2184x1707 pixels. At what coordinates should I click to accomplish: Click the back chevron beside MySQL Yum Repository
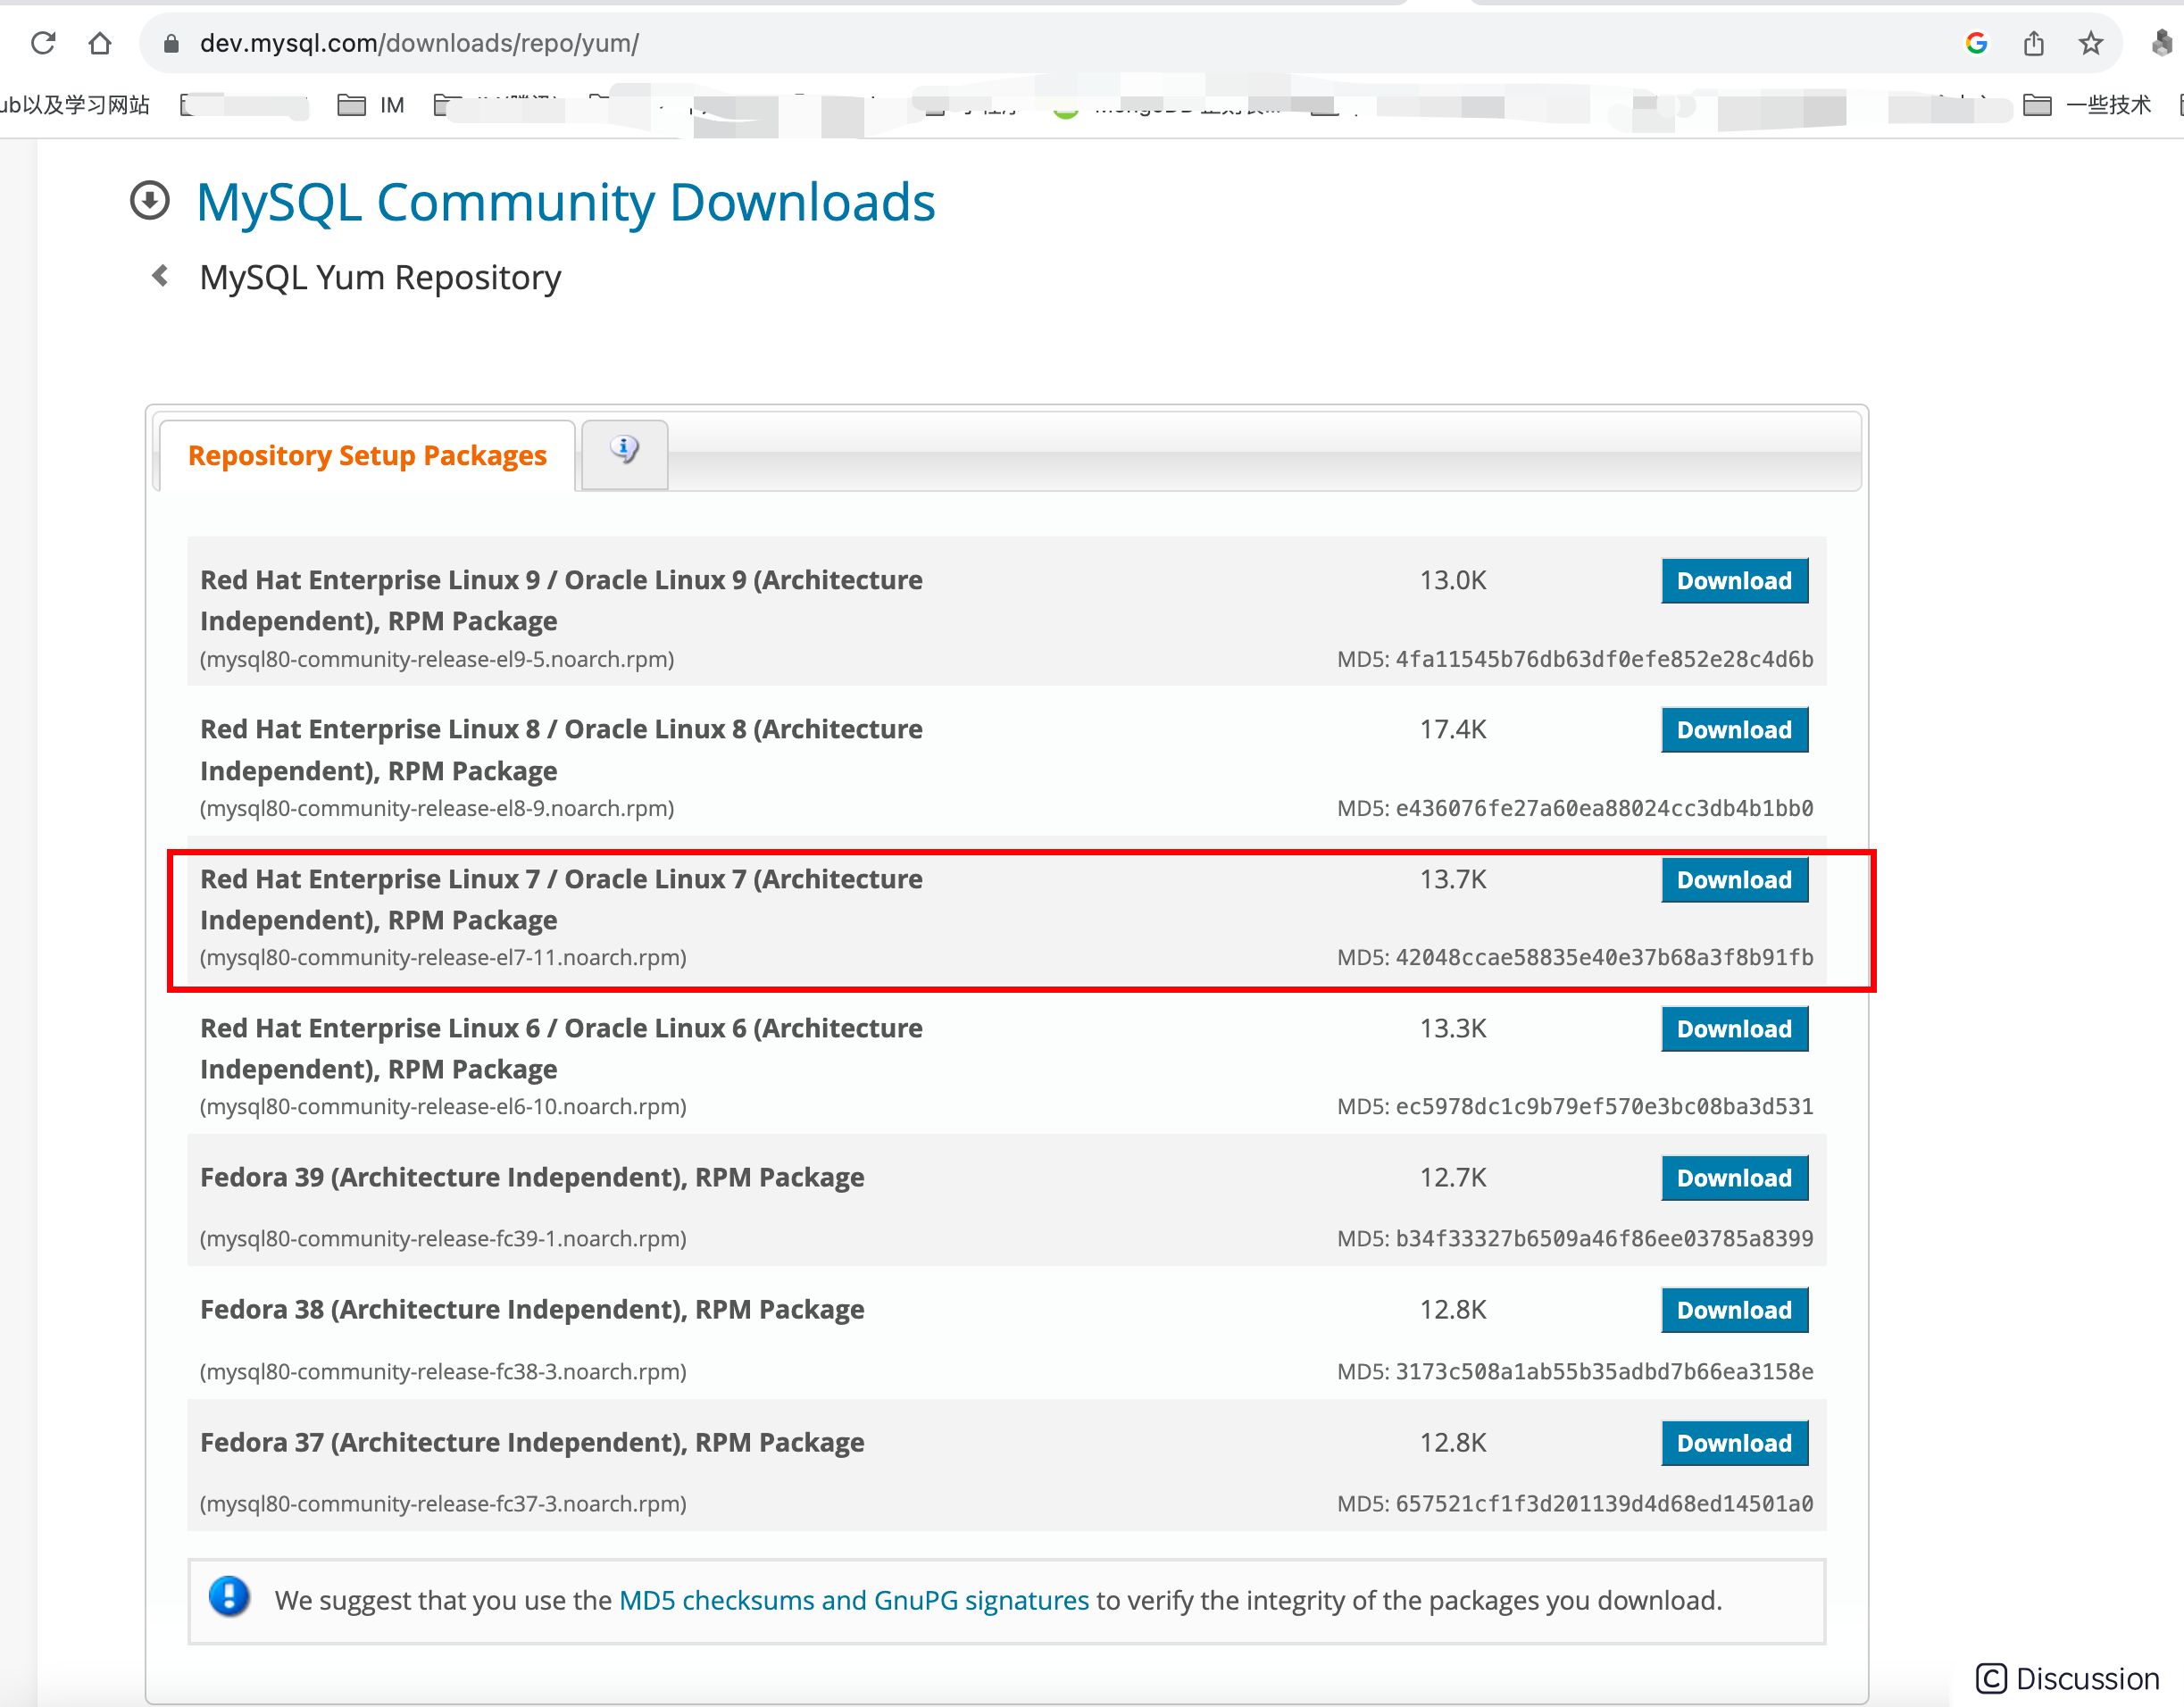160,275
